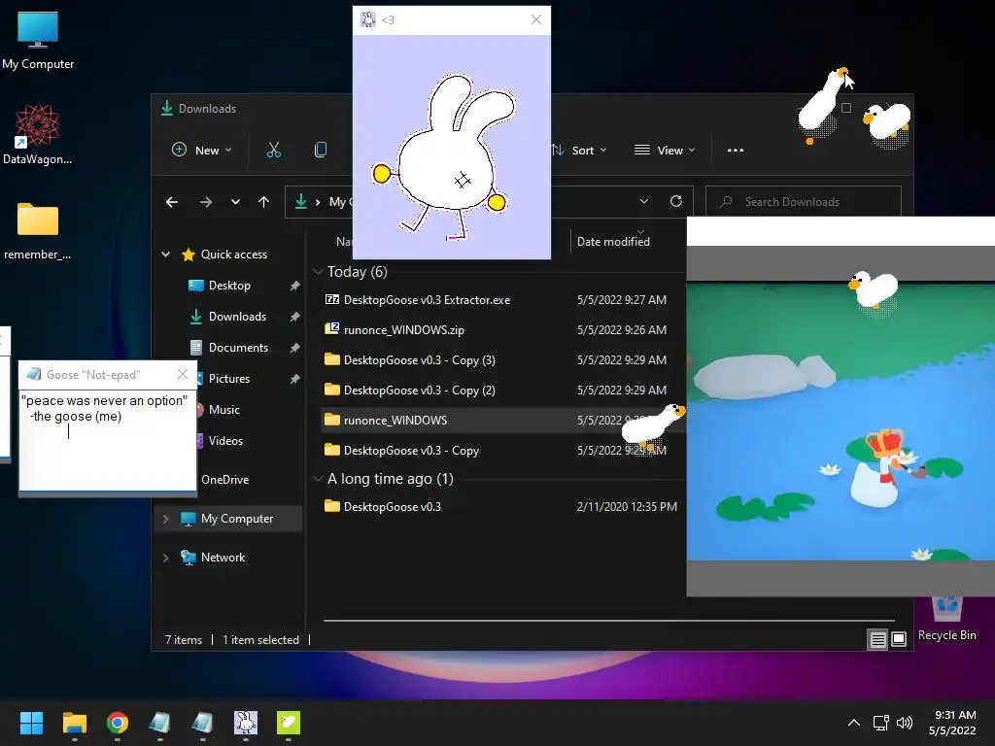
Task: Open recent locations chevron in navigation bar
Action: point(235,202)
